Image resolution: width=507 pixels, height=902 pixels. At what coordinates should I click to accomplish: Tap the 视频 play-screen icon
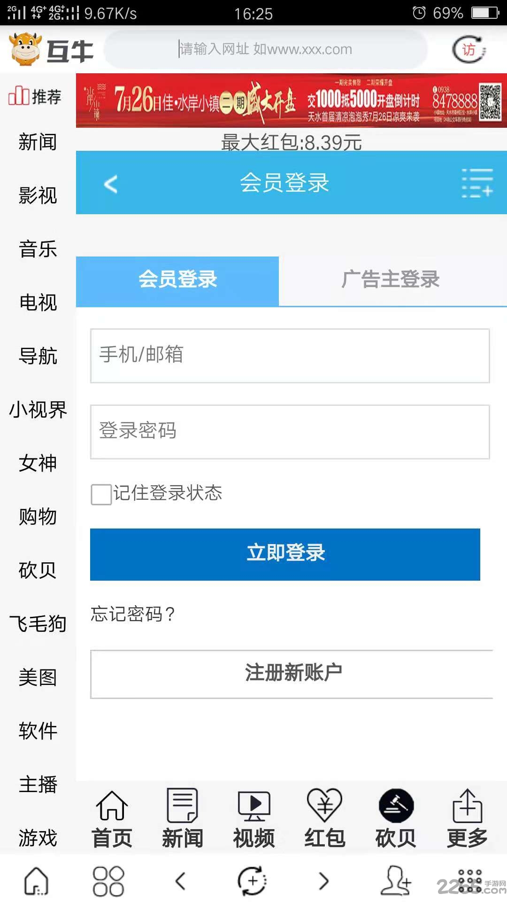click(x=253, y=805)
